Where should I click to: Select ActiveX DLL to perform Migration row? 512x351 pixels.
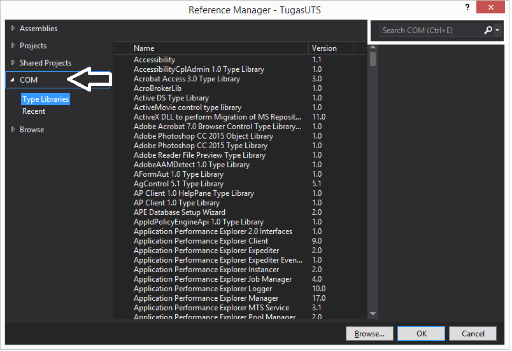point(240,117)
